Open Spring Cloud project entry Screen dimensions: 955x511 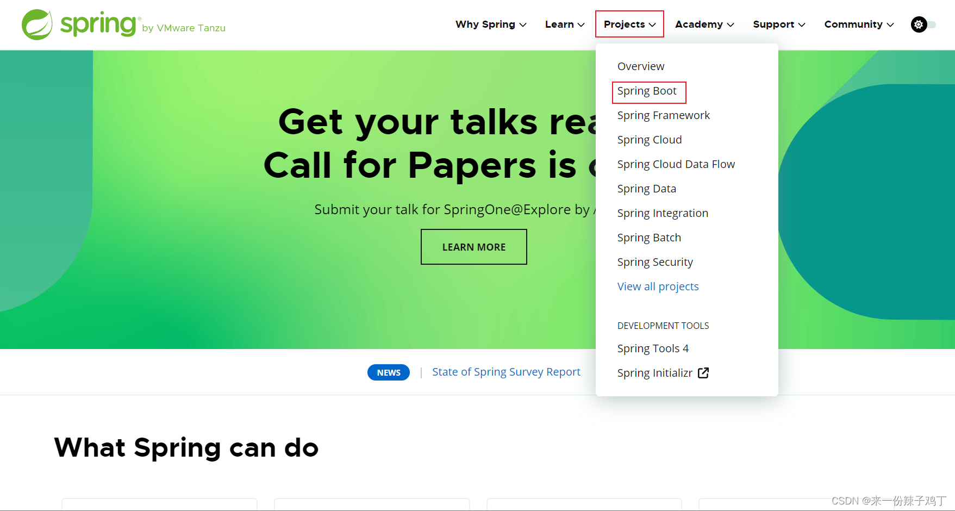click(x=650, y=140)
